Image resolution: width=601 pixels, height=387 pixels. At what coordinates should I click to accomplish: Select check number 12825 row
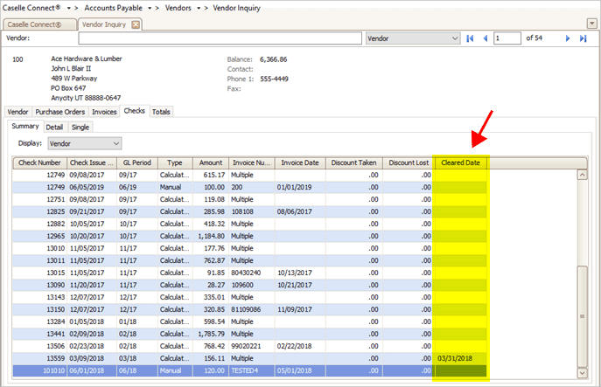(x=249, y=211)
